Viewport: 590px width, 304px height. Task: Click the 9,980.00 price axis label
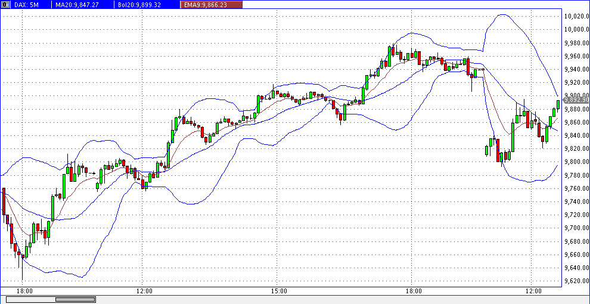[577, 43]
